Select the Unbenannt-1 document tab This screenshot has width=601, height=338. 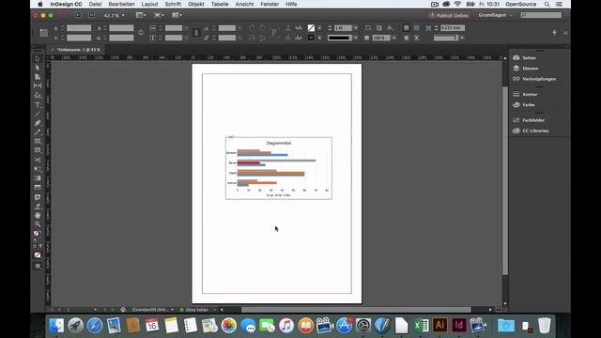click(x=78, y=50)
